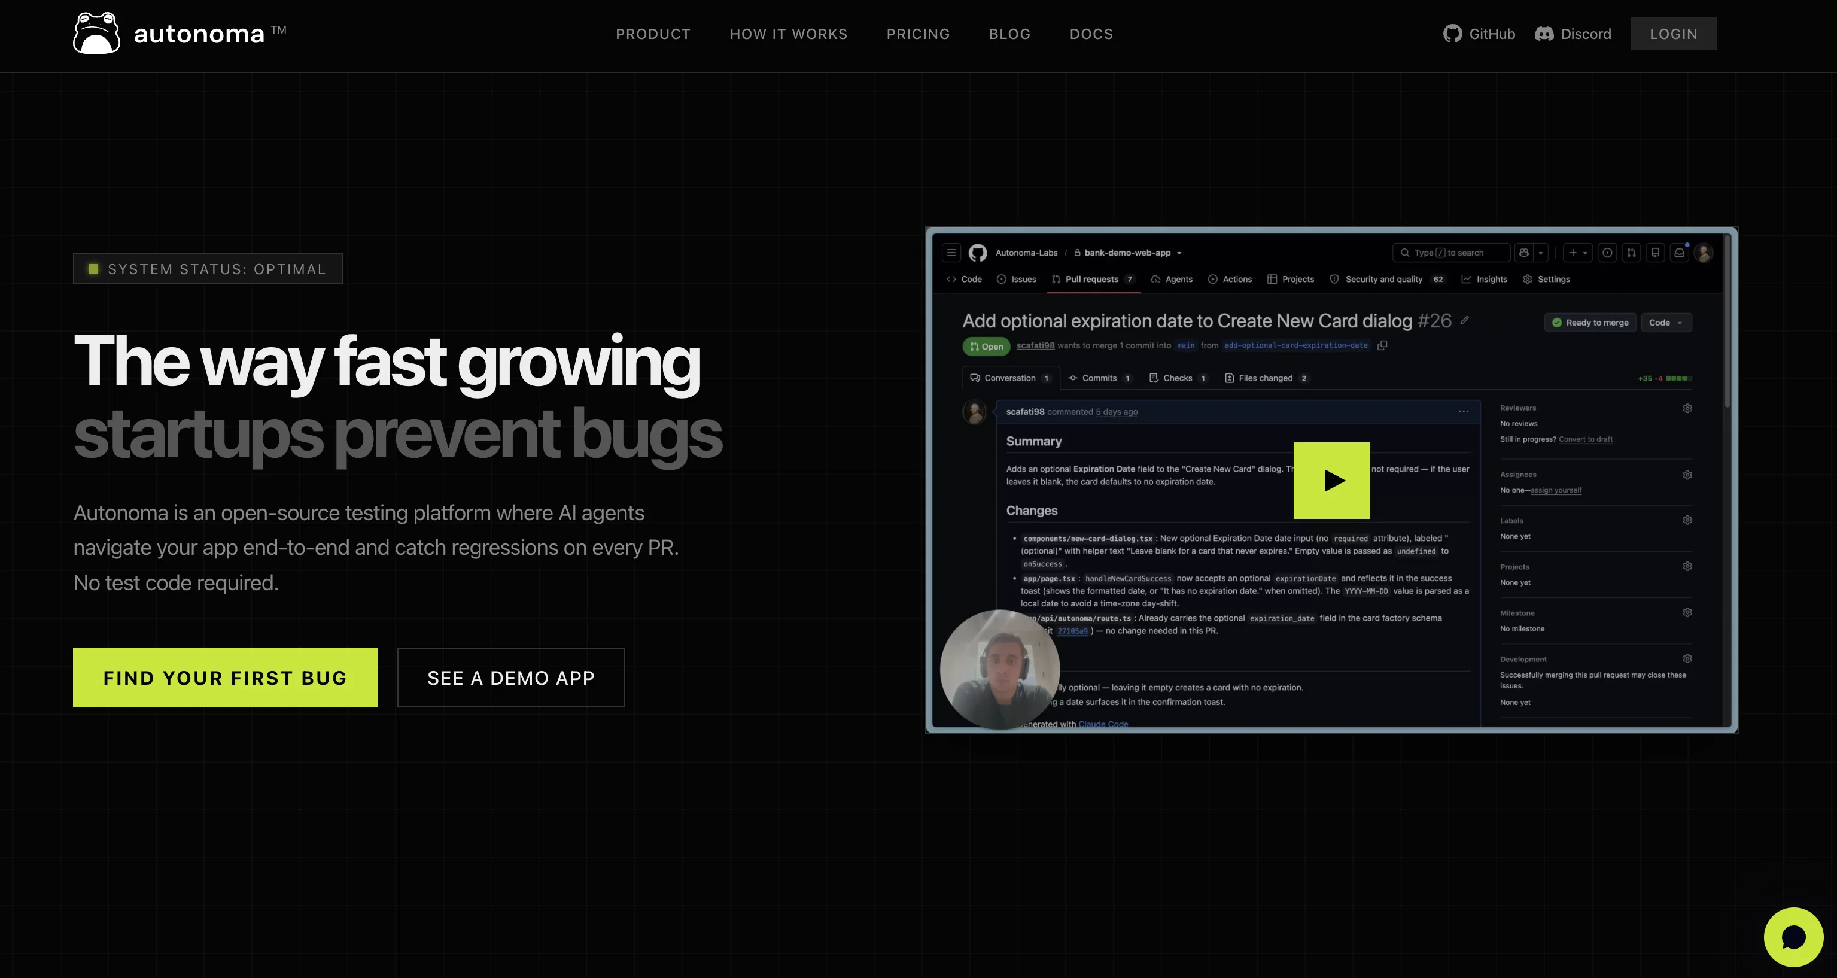Click the issues circle icon in GitHub header

tap(1607, 253)
